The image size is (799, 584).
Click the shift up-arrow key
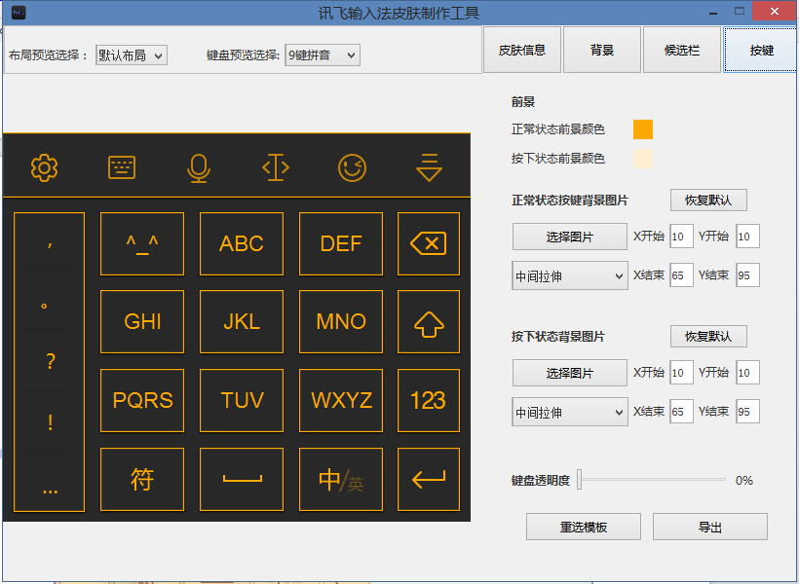(429, 322)
